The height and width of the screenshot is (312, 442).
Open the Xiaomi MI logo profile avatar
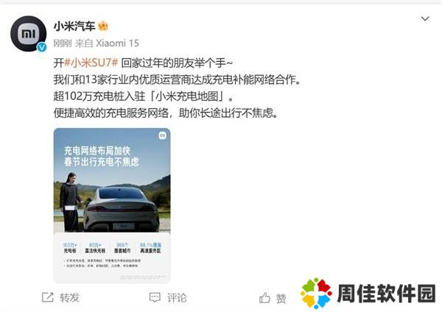[29, 34]
